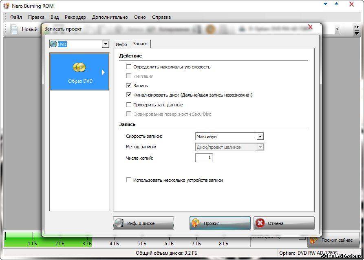Click the 1 ГБ capacity marker
Viewport: 364px width, 260px height.
(33, 244)
